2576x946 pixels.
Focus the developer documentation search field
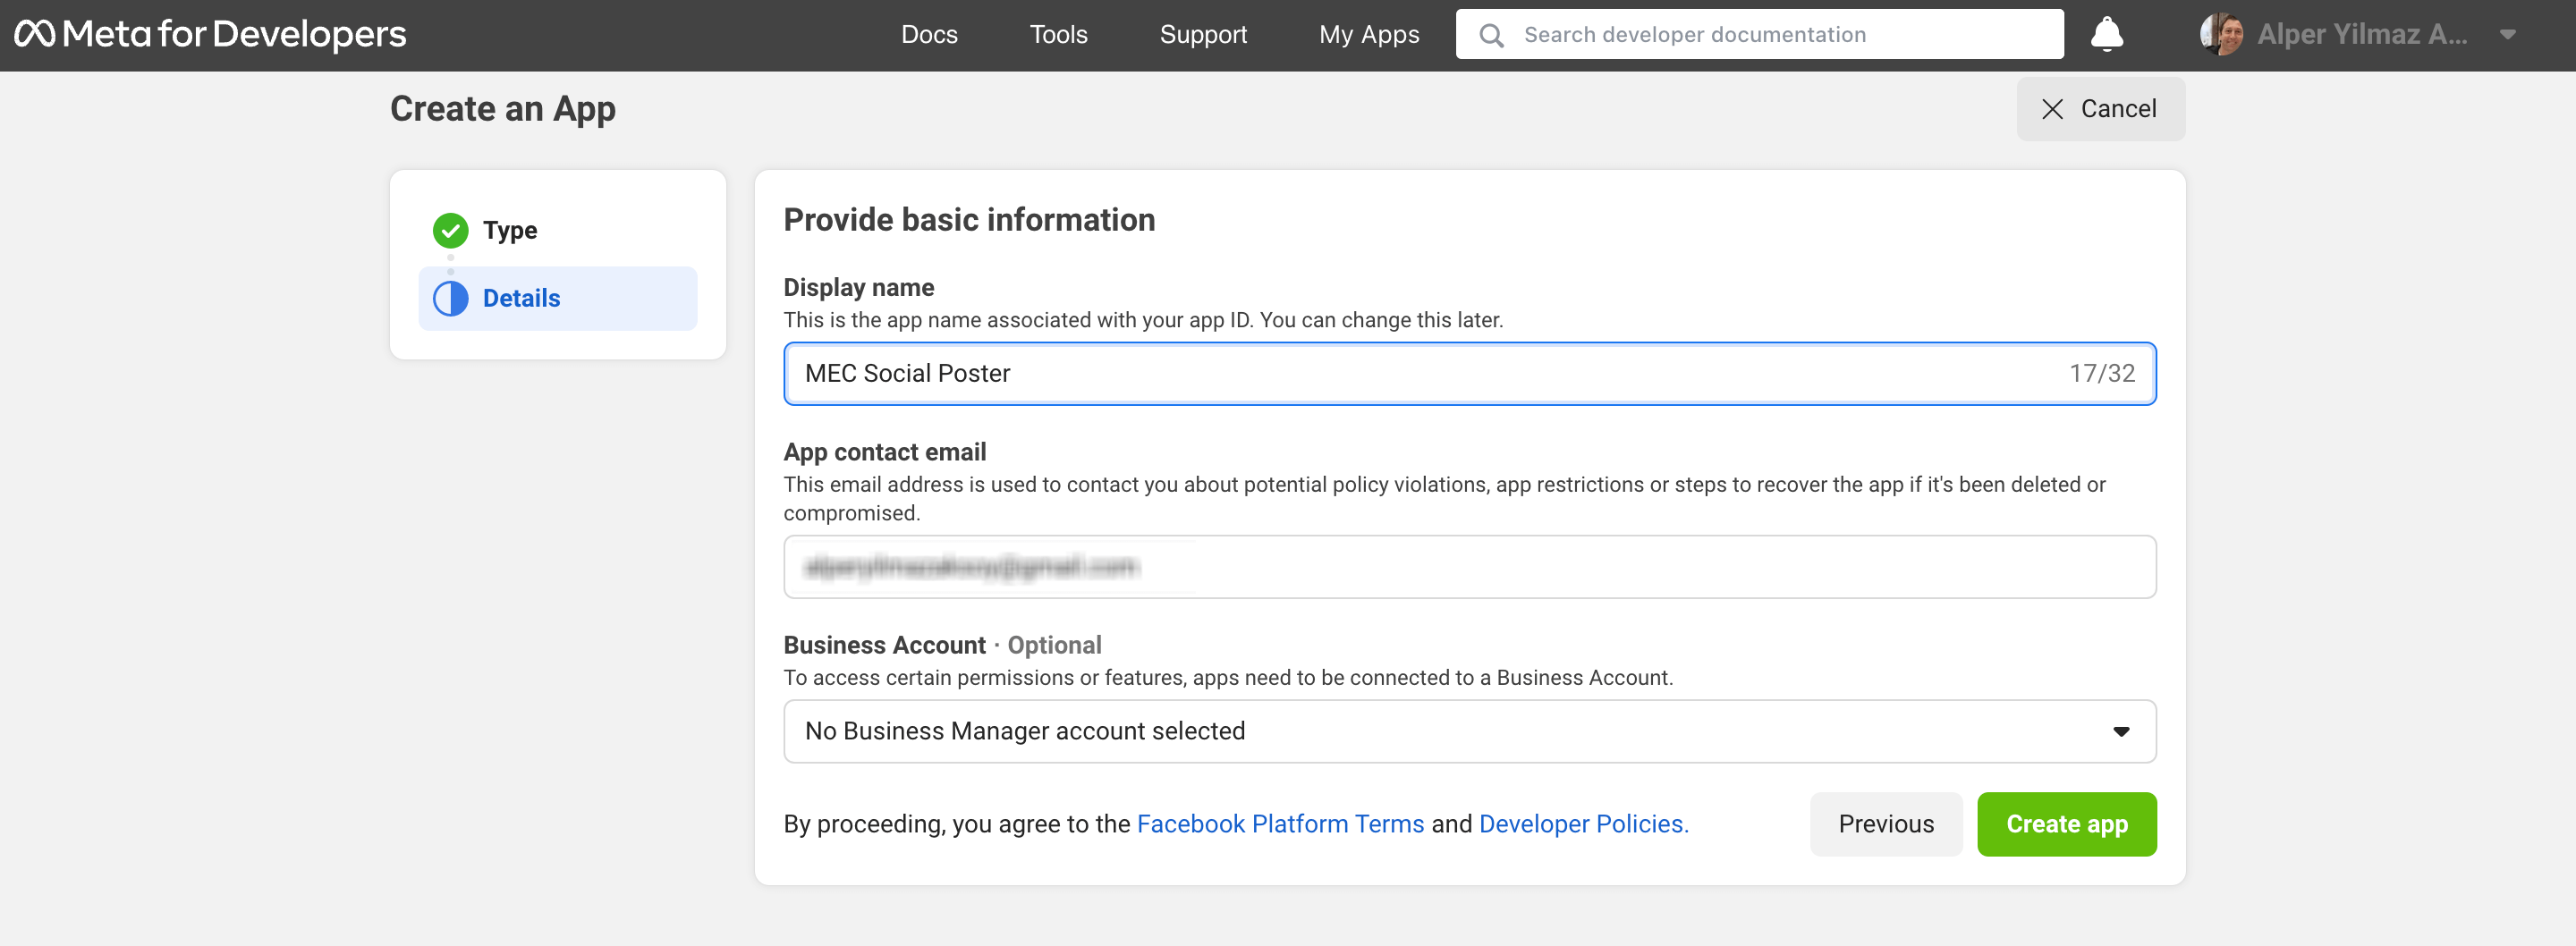[x=1759, y=34]
